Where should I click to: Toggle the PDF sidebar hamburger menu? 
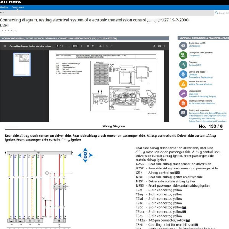click(4, 46)
